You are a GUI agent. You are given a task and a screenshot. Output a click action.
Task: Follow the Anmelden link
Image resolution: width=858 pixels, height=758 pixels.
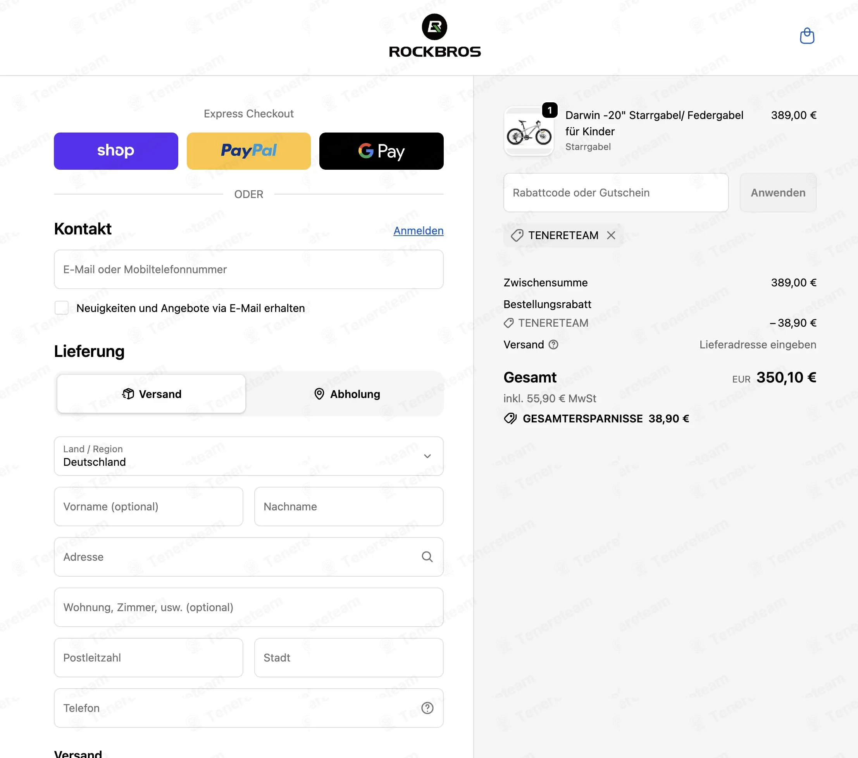(418, 231)
